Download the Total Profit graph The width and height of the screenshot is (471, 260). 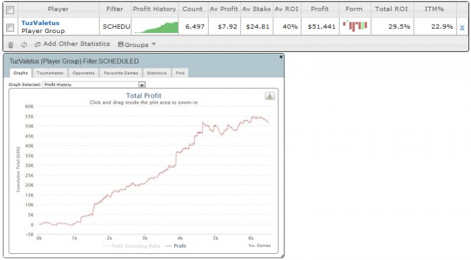click(x=269, y=96)
